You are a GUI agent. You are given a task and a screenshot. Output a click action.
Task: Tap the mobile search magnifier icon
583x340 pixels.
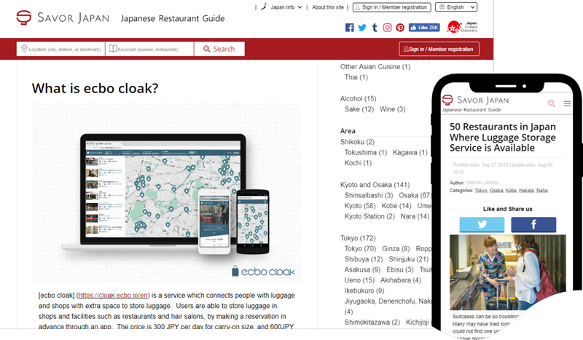tap(552, 103)
